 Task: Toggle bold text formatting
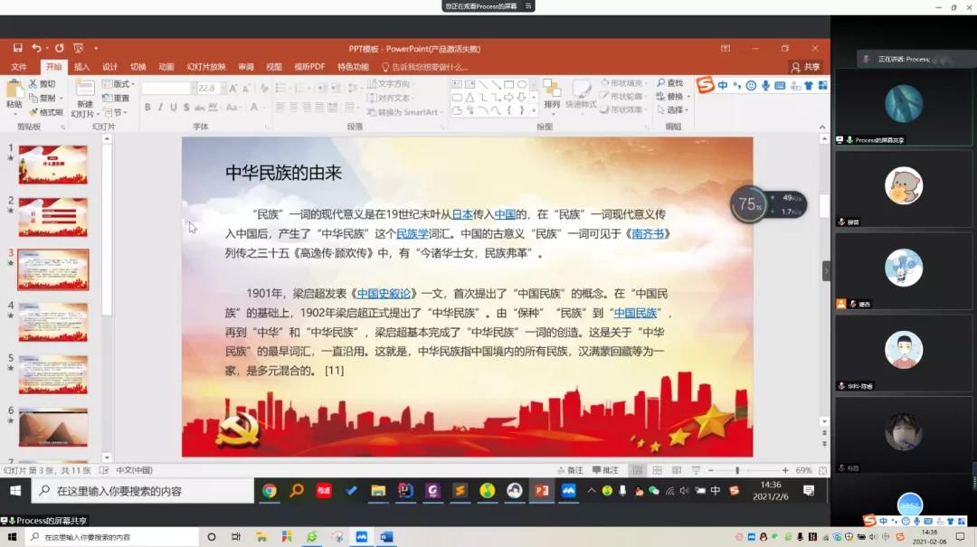[147, 108]
